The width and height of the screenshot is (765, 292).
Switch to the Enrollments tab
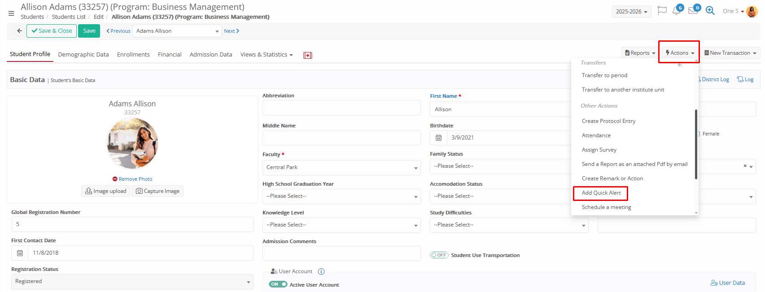tap(133, 55)
